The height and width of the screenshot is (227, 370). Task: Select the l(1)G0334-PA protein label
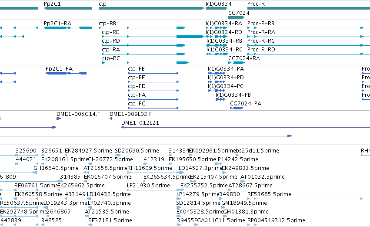(226, 69)
